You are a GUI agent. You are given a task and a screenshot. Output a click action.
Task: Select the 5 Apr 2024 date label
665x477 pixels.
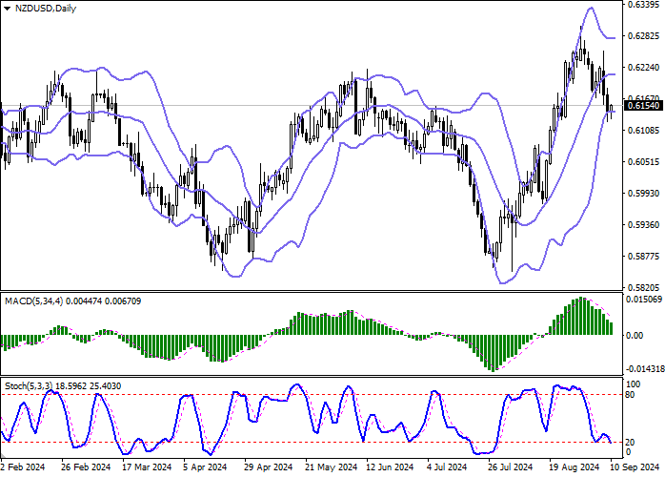[x=205, y=467]
